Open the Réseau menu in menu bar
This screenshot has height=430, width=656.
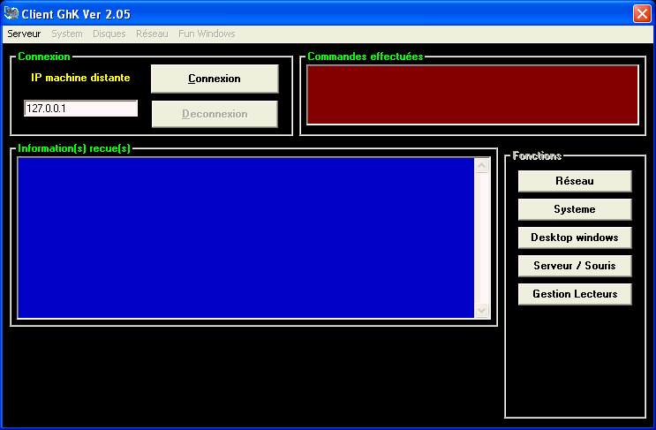coord(152,34)
